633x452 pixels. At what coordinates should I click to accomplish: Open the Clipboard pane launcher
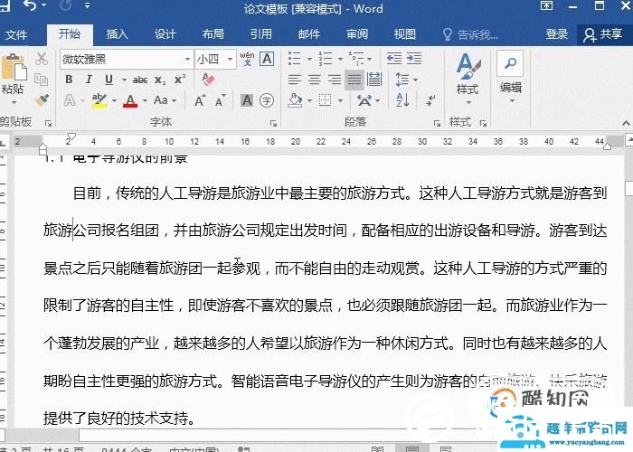49,123
